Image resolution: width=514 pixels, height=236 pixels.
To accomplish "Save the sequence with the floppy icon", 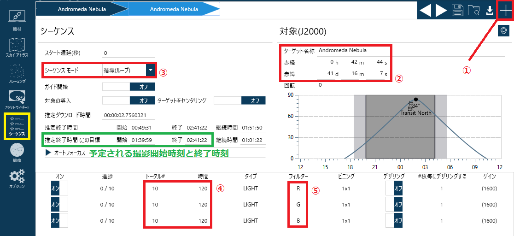I will 457,11.
